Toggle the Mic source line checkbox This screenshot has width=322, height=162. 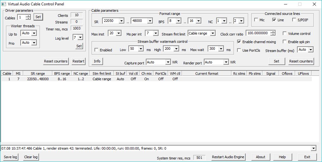[x=256, y=20]
